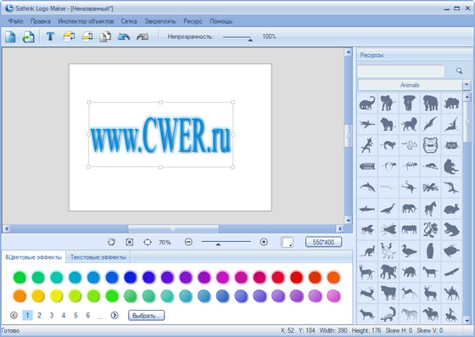The height and width of the screenshot is (337, 475).
Task: Click the New document icon
Action: [x=10, y=37]
